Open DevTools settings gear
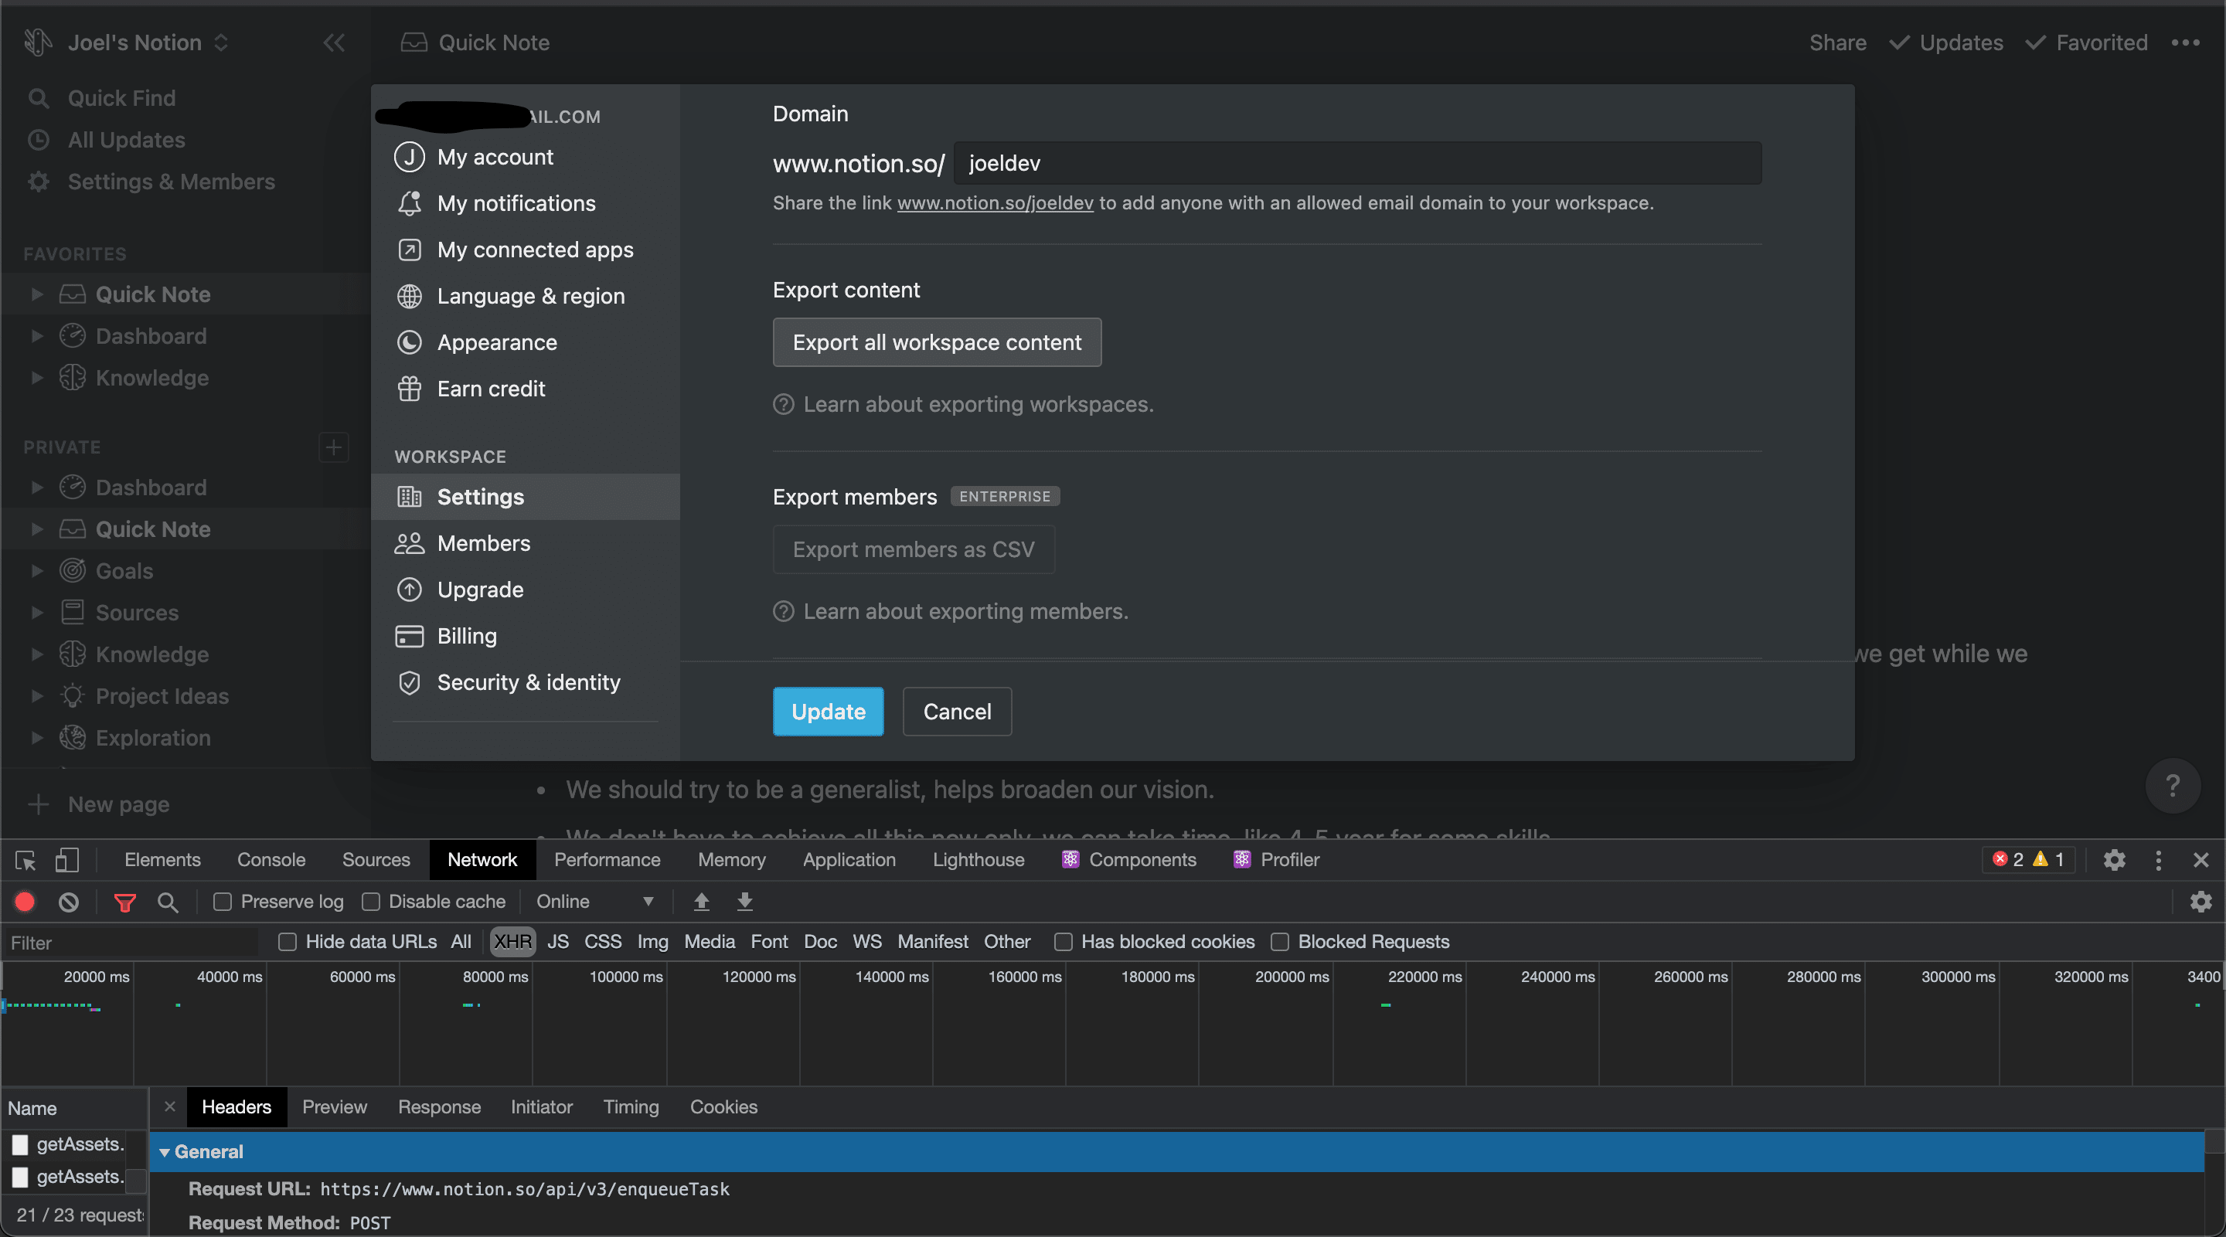Viewport: 2226px width, 1237px height. click(2114, 859)
